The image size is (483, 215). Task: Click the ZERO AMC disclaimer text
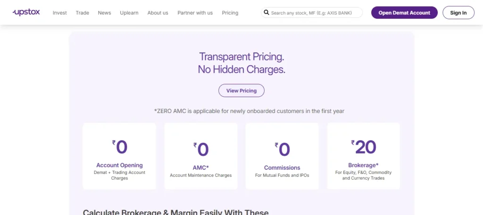tap(249, 111)
